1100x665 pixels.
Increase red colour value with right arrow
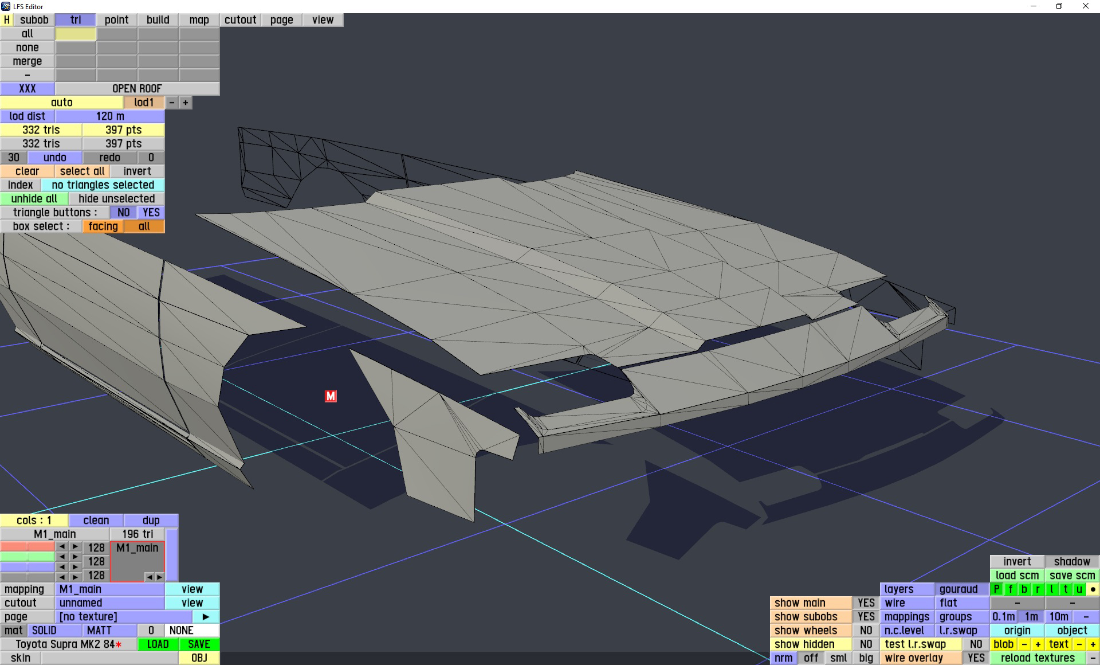(x=75, y=547)
